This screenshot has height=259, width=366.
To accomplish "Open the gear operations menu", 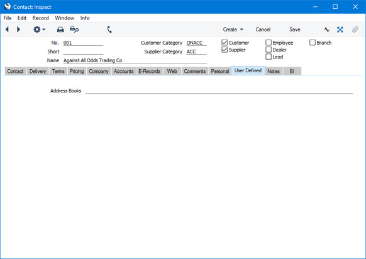I will point(39,30).
